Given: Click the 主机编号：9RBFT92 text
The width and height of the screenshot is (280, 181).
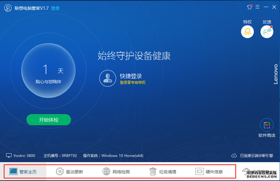Looking at the screenshot, I should 60,156.
